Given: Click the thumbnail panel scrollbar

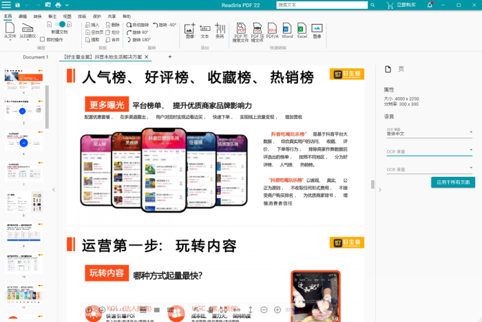Looking at the screenshot, I should (47, 107).
